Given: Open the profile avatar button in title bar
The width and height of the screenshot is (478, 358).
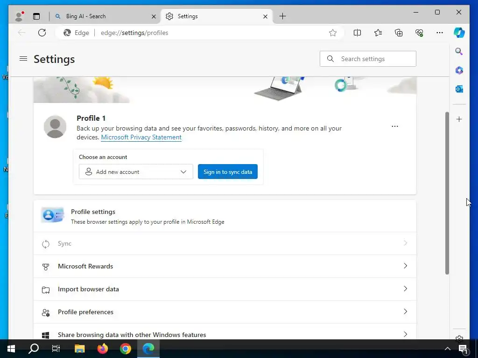Looking at the screenshot, I should point(20,16).
